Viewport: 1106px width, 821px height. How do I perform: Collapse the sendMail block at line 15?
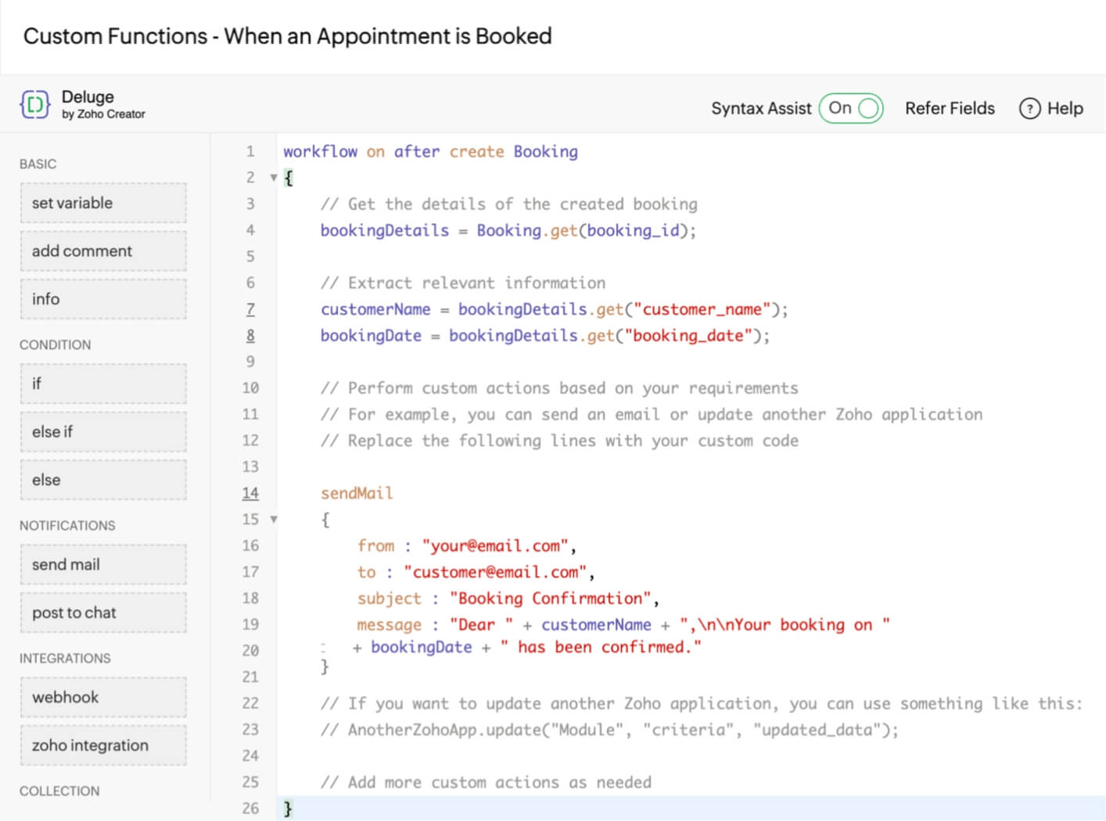tap(274, 519)
